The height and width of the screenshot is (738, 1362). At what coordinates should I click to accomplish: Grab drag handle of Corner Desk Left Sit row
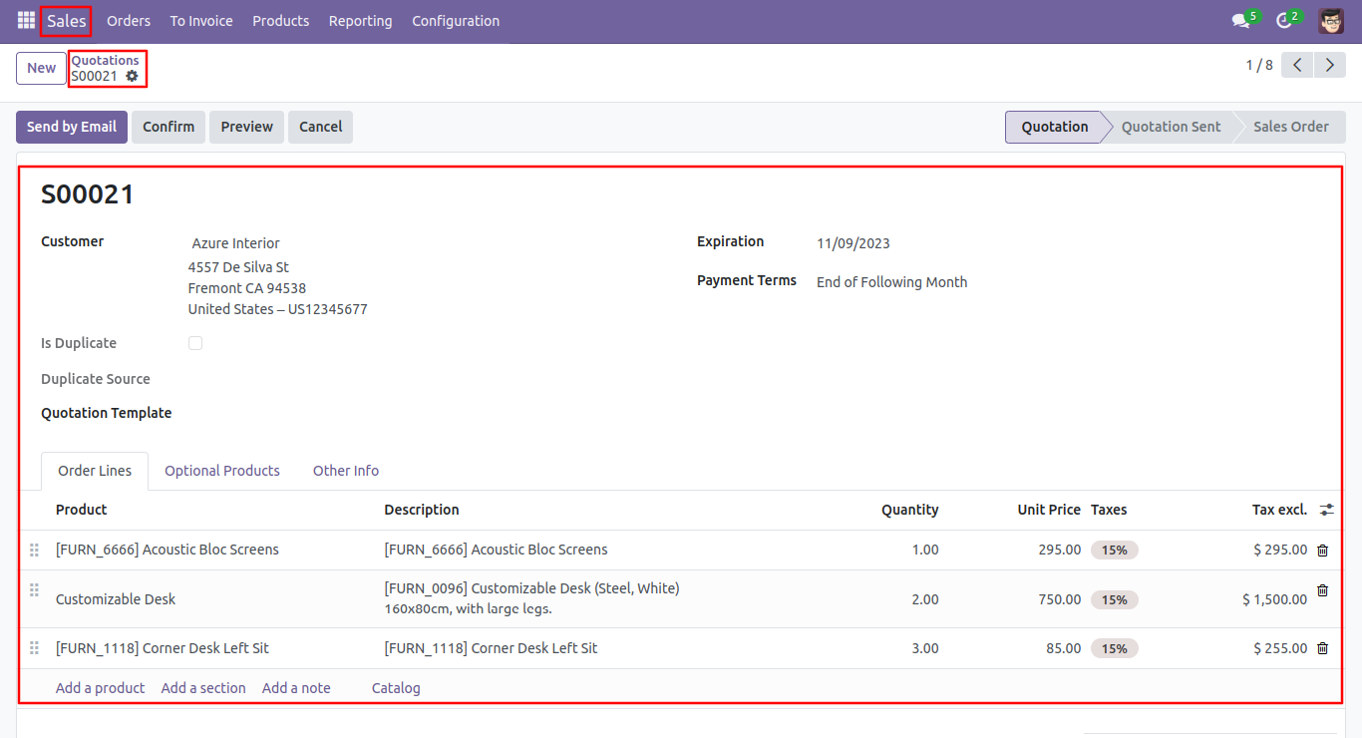tap(34, 648)
